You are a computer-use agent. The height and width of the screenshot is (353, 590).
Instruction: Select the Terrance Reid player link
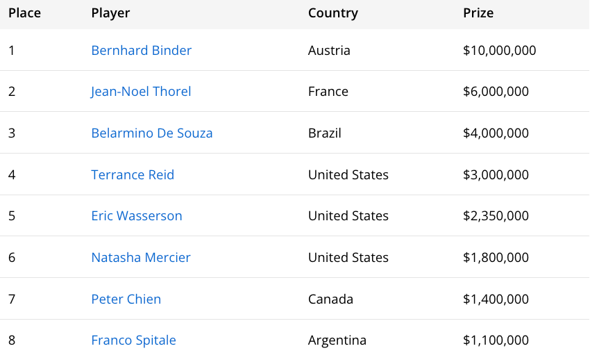pos(133,174)
